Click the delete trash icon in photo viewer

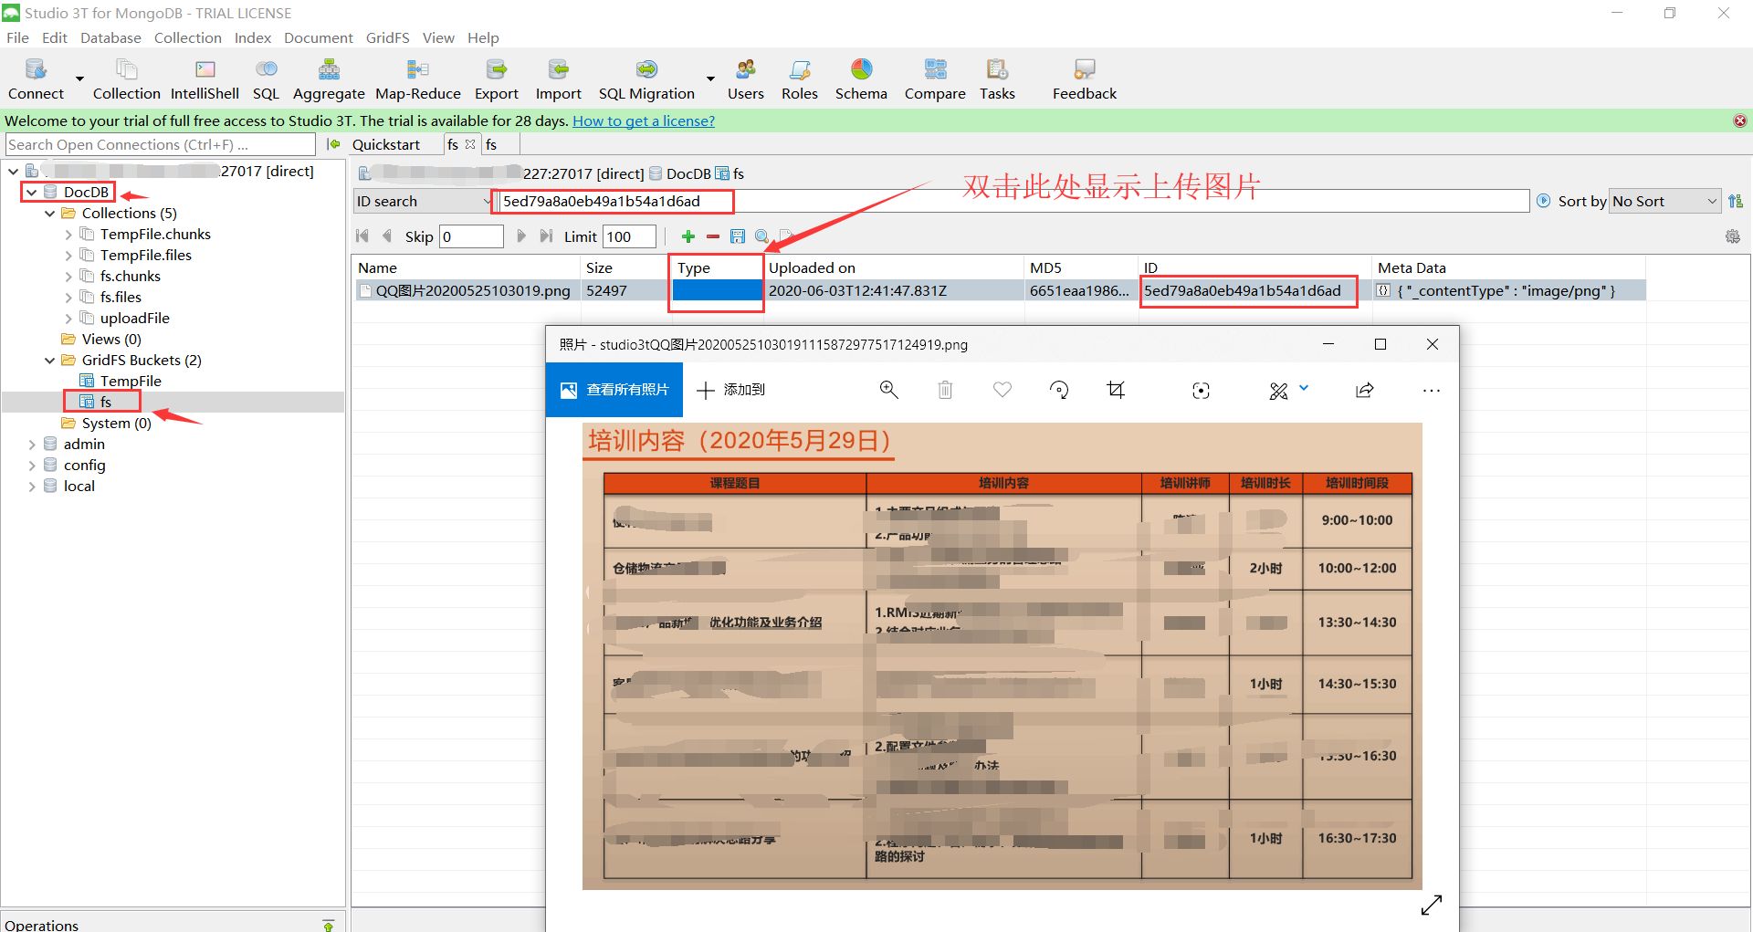click(945, 390)
